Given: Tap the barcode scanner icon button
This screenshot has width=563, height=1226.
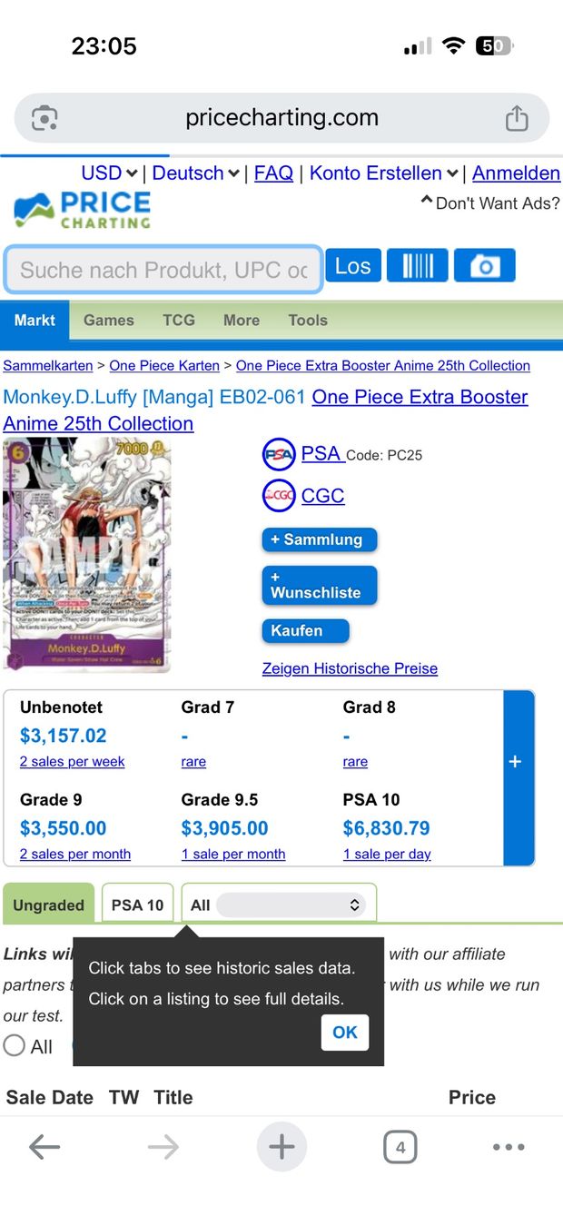Looking at the screenshot, I should [x=418, y=266].
